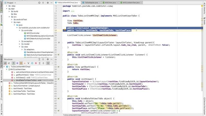Click Structure toolbar branch icon
206x116 pixels.
tap(28, 63)
